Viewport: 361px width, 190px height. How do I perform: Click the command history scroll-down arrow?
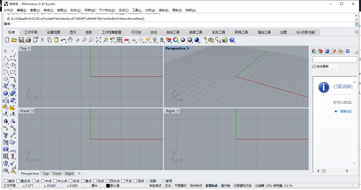357,19
